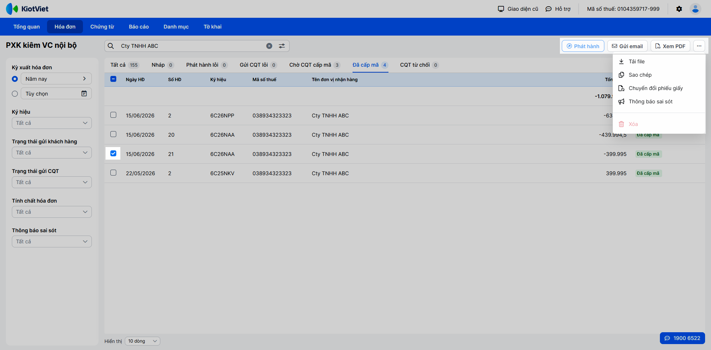Switch to Đã cấp mã tab
Image resolution: width=711 pixels, height=350 pixels.
[370, 65]
